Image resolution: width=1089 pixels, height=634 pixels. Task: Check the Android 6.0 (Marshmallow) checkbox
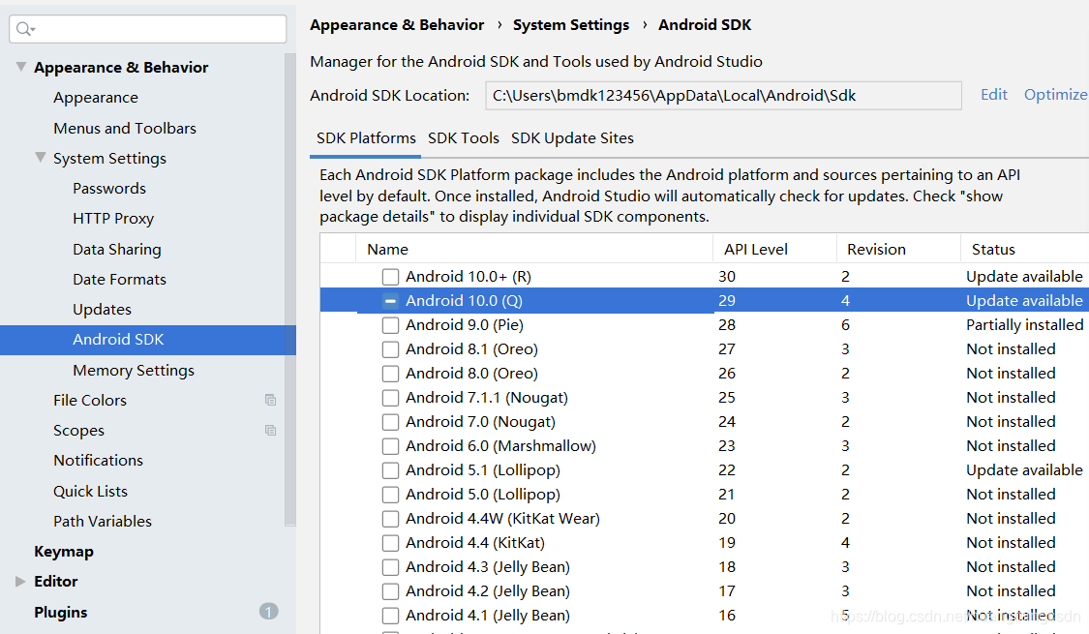(x=390, y=446)
